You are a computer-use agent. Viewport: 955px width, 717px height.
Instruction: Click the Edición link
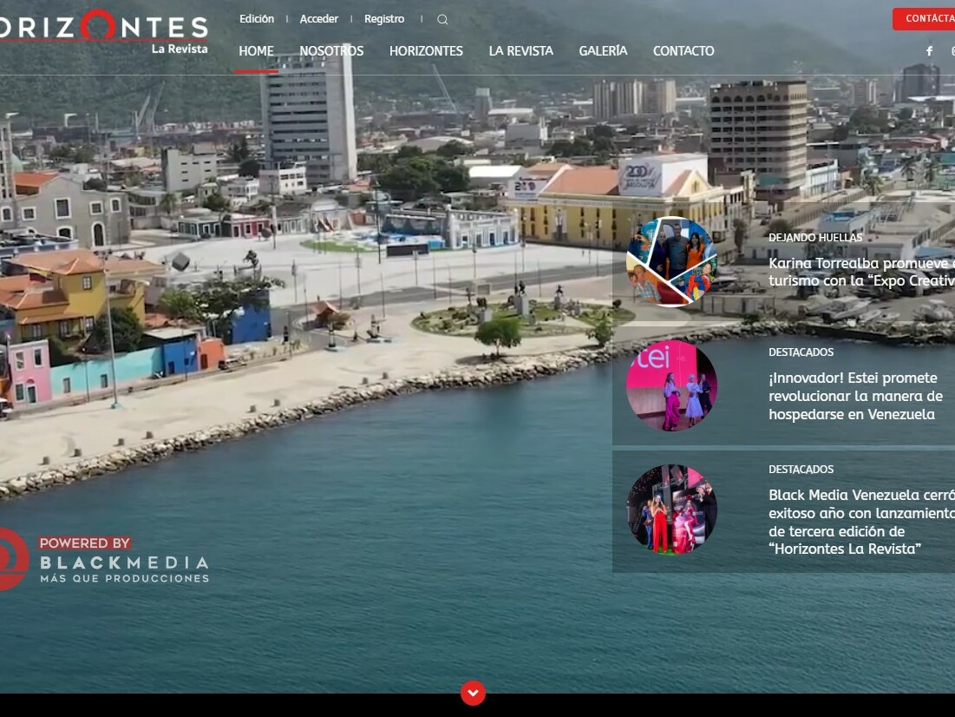pyautogui.click(x=257, y=19)
